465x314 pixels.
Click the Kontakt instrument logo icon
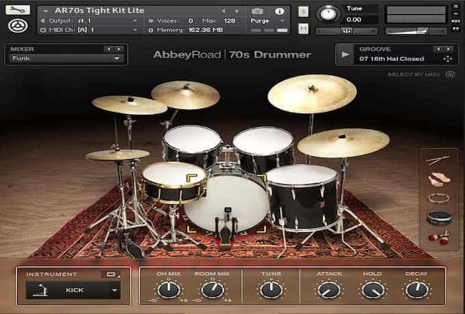(18, 26)
